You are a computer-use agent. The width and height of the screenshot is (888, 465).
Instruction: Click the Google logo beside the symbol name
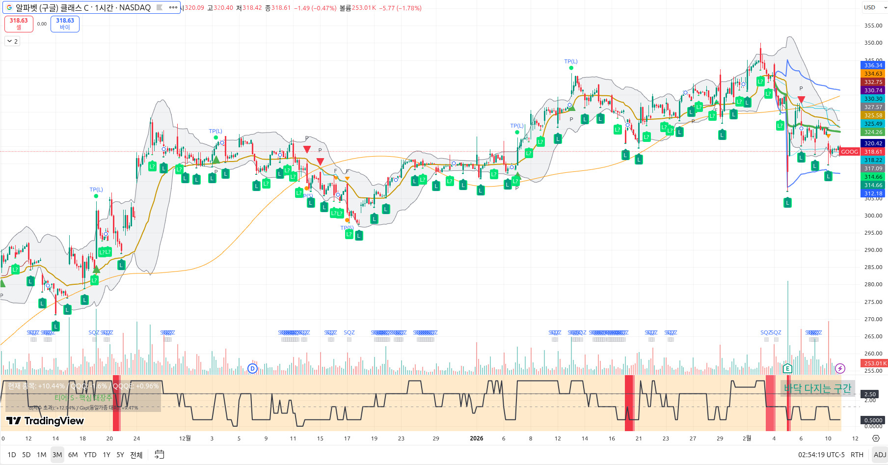tap(9, 7)
